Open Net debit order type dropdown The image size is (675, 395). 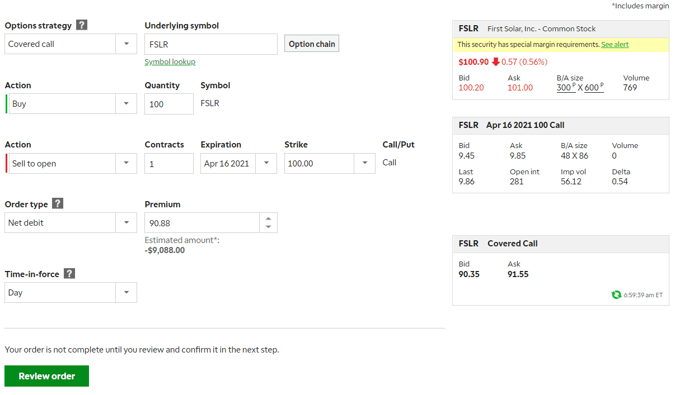[71, 223]
